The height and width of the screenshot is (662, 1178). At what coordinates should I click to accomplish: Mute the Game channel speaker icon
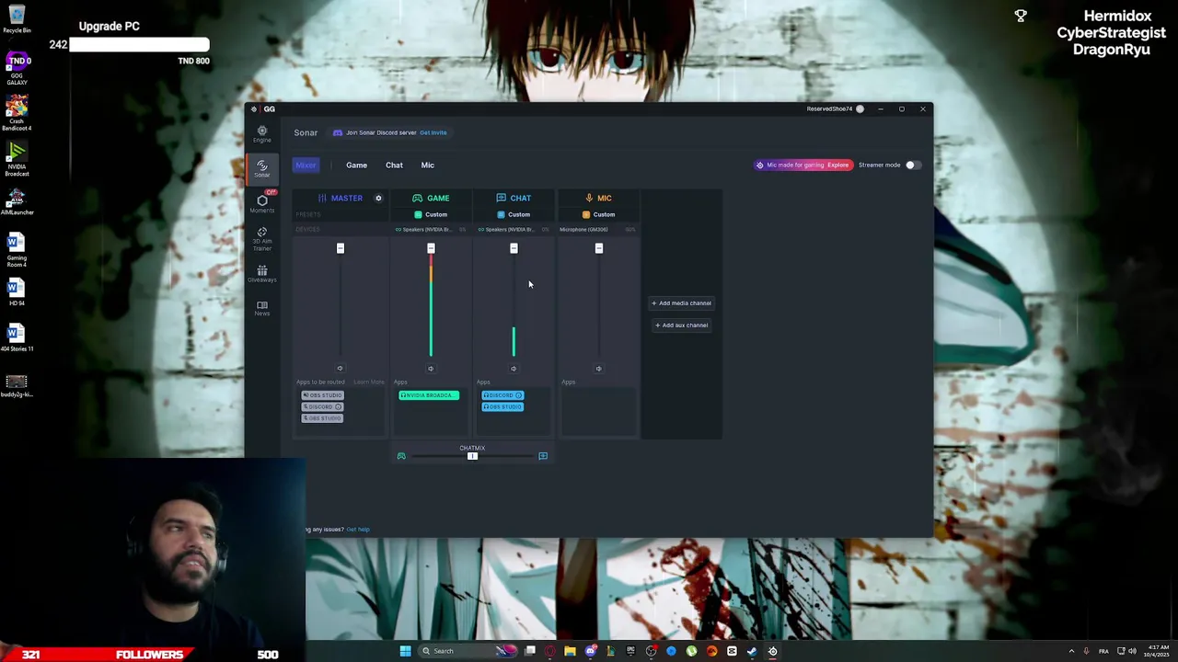pyautogui.click(x=431, y=369)
